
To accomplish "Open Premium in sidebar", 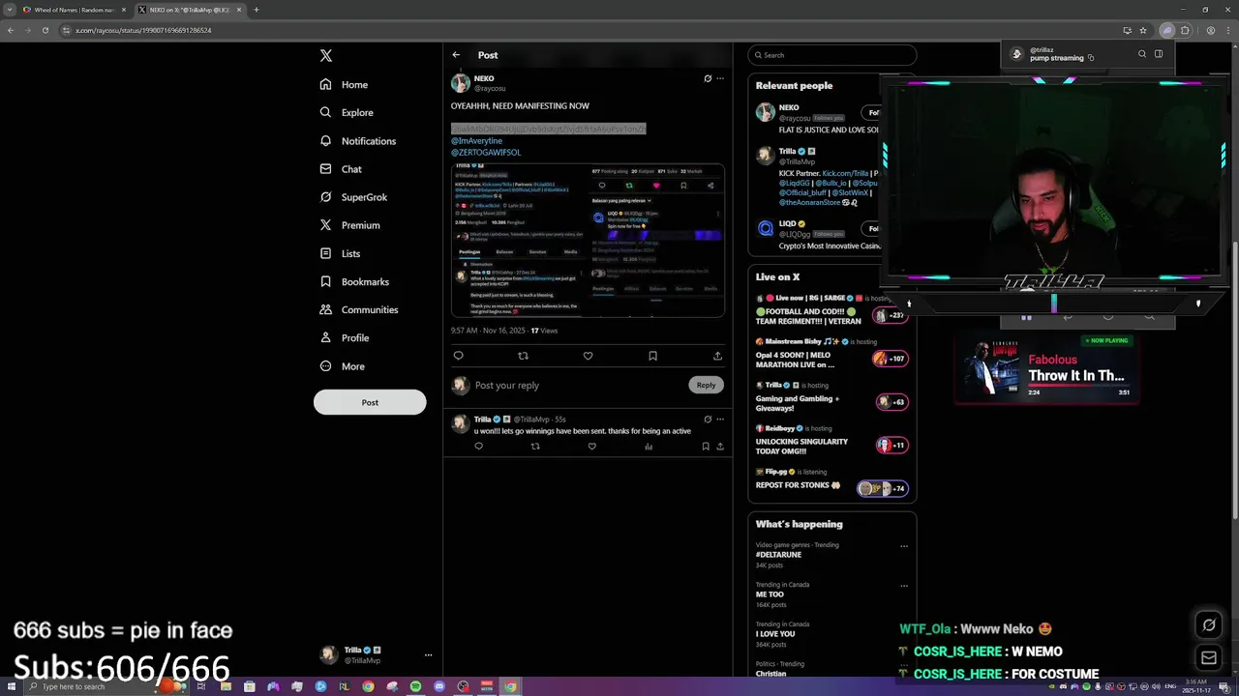I will click(349, 225).
